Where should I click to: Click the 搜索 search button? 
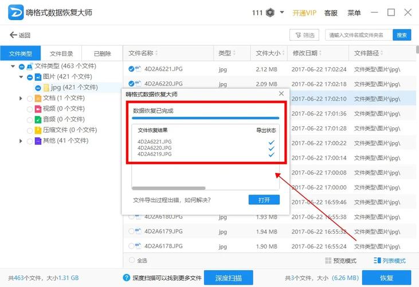coord(402,35)
